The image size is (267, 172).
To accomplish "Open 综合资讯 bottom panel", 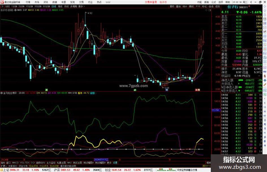I will [34, 166].
